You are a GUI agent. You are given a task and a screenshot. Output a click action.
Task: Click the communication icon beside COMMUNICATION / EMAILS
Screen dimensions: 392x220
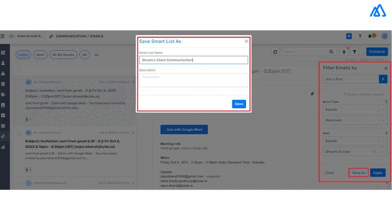tap(51, 36)
